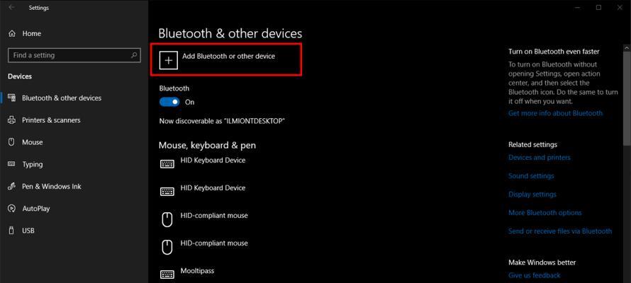
Task: Open Bluetooth & other devices page
Action: [62, 98]
